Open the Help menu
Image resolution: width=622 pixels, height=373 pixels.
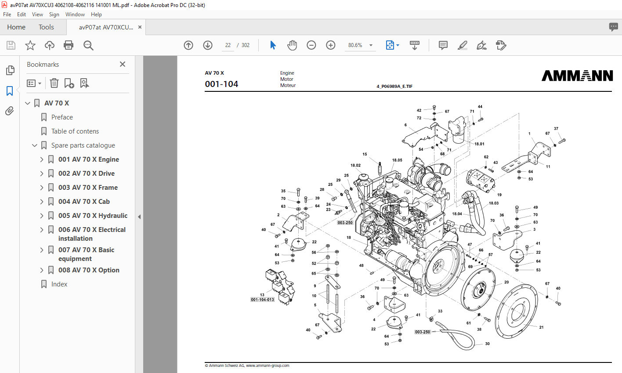[96, 14]
